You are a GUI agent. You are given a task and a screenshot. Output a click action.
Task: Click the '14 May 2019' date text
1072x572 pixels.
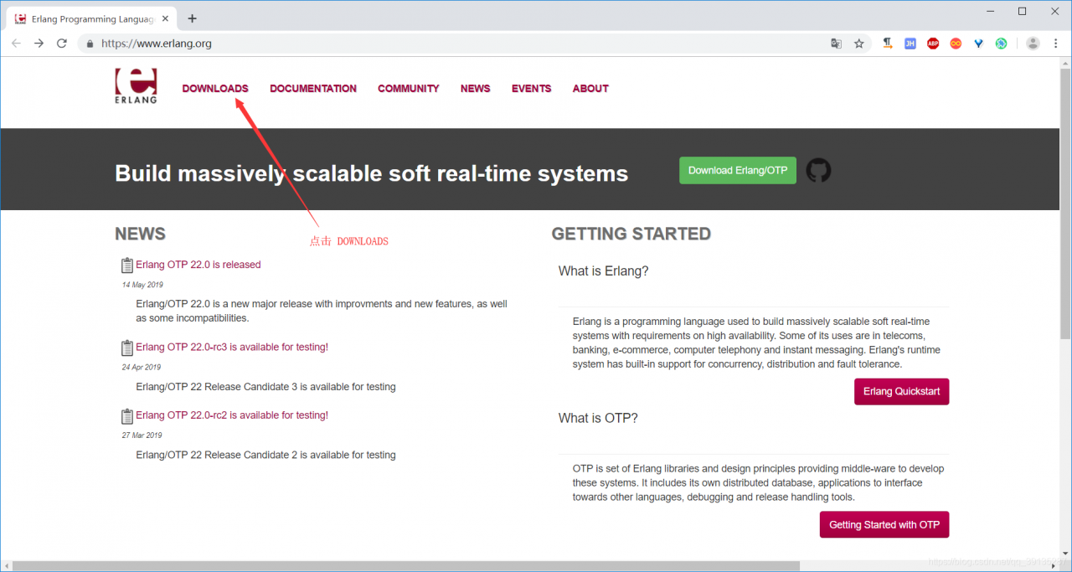point(142,285)
